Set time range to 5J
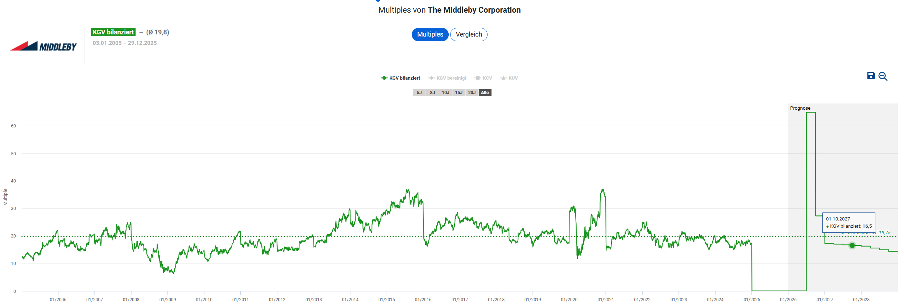904x307 pixels. tap(419, 93)
